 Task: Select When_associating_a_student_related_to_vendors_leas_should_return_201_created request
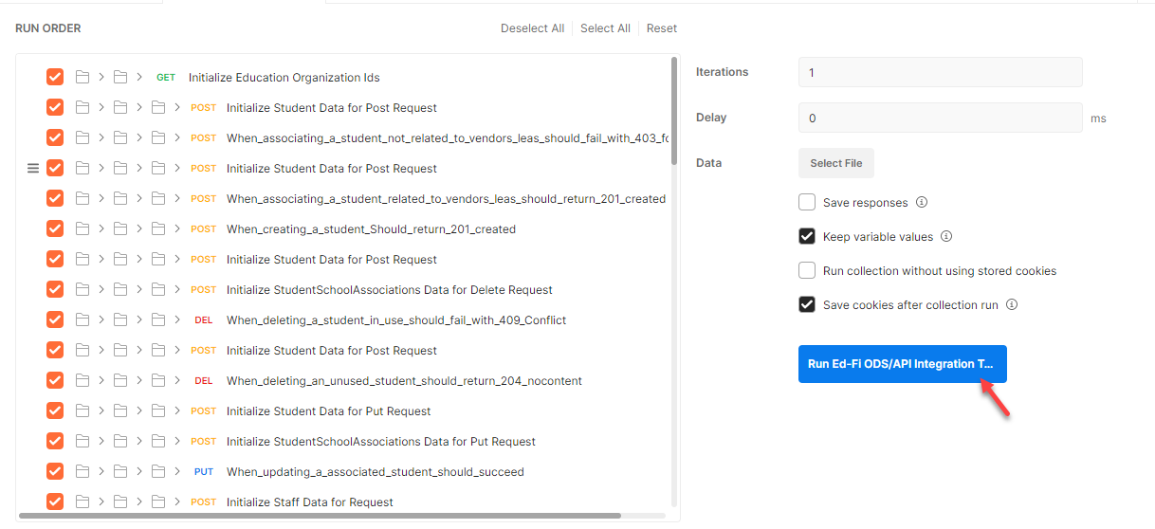point(447,199)
